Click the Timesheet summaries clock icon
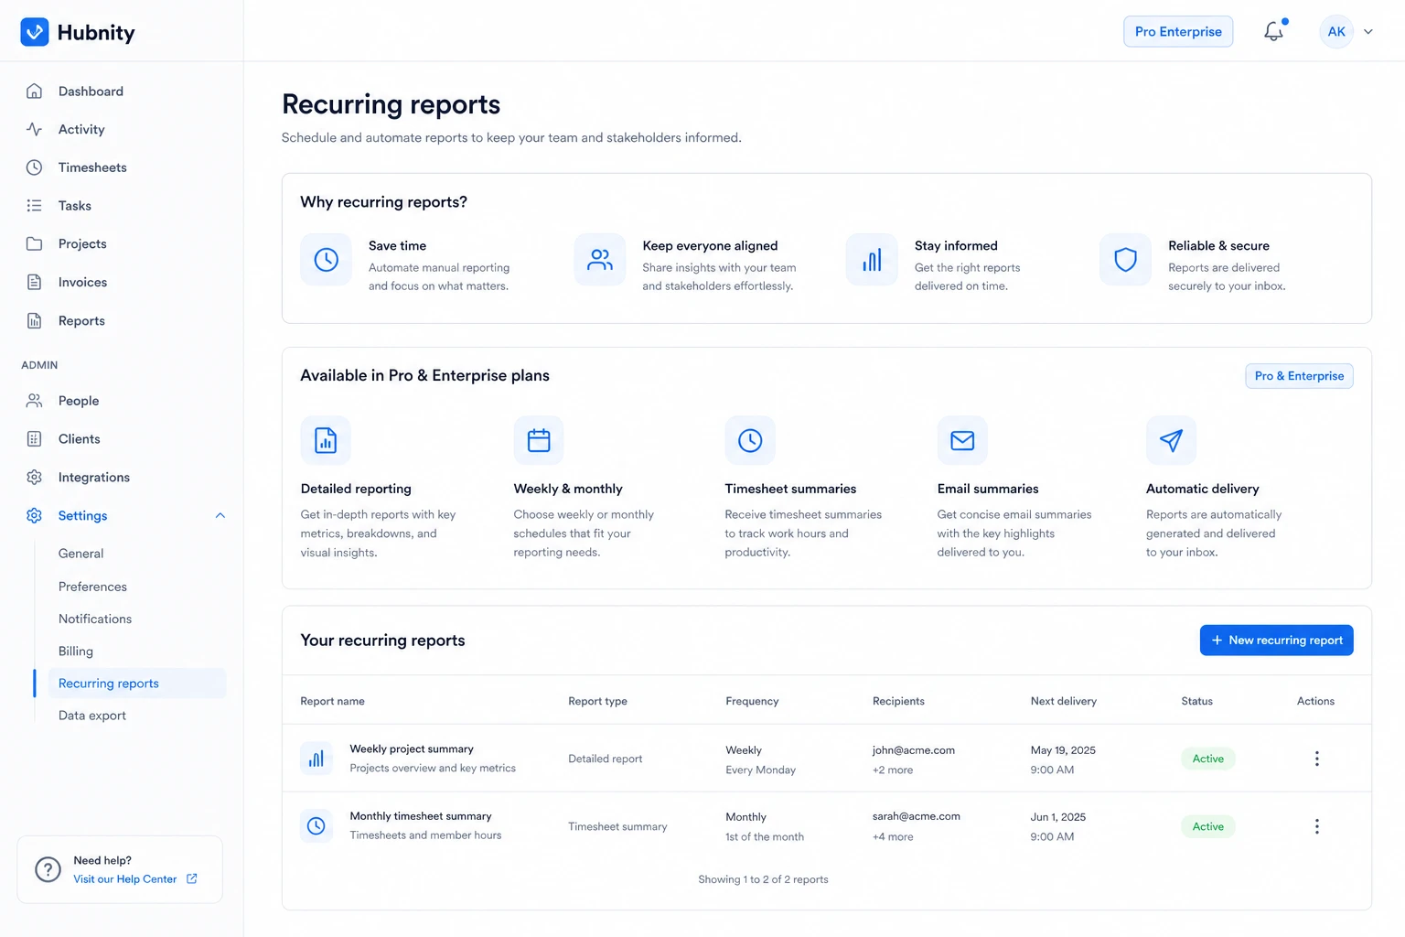This screenshot has width=1405, height=937. 750,441
